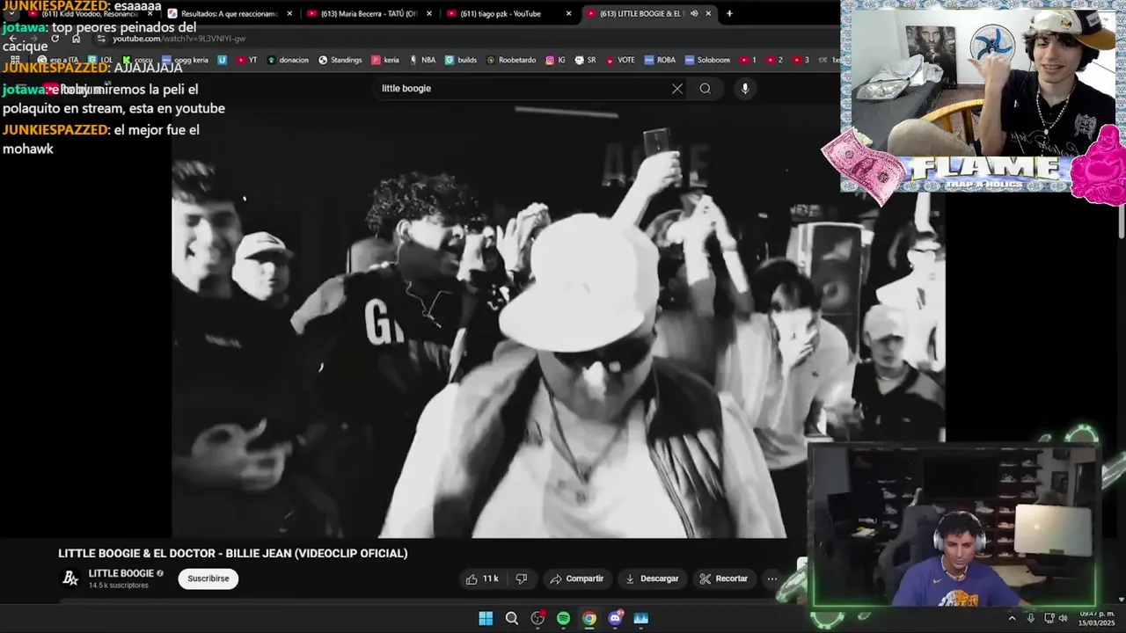Close the Resultados tab
Viewport: 1126px width, 633px height.
289,13
